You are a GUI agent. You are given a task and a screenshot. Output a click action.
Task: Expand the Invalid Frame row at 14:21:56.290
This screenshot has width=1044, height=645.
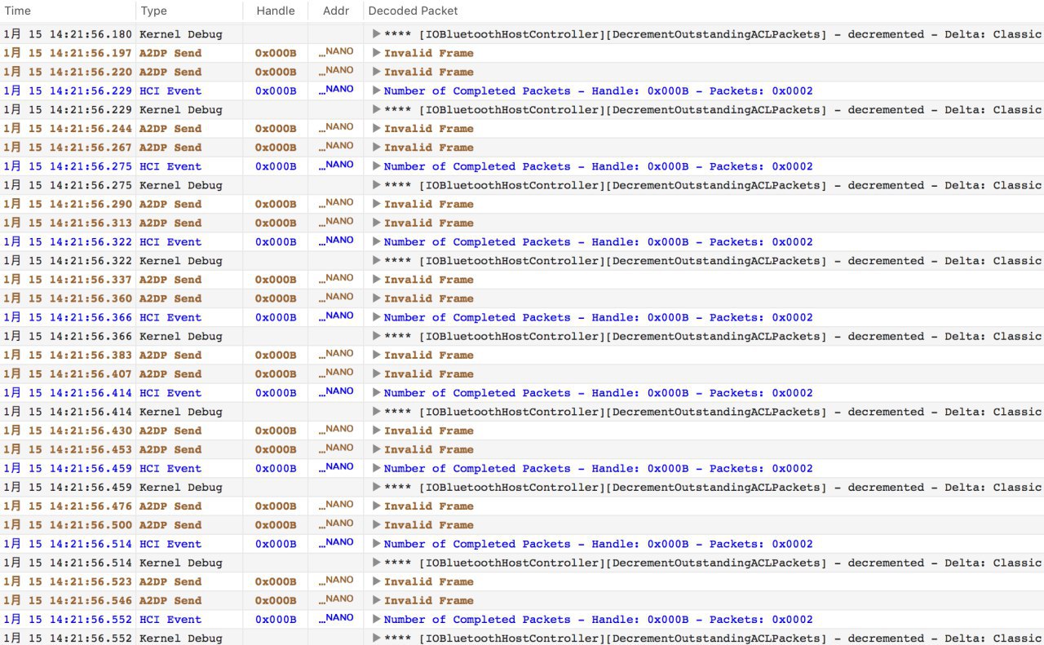(x=376, y=204)
